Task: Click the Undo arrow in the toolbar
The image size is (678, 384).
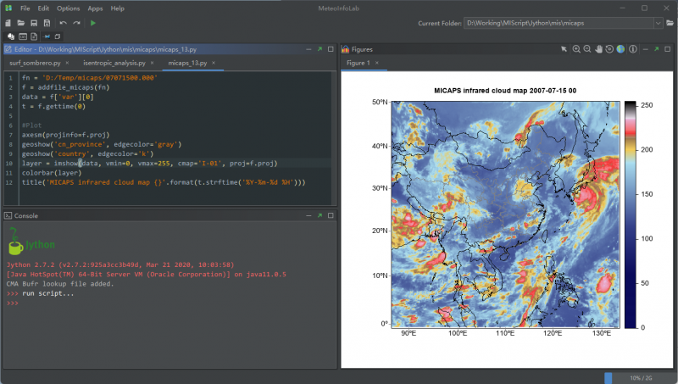Action: [63, 23]
